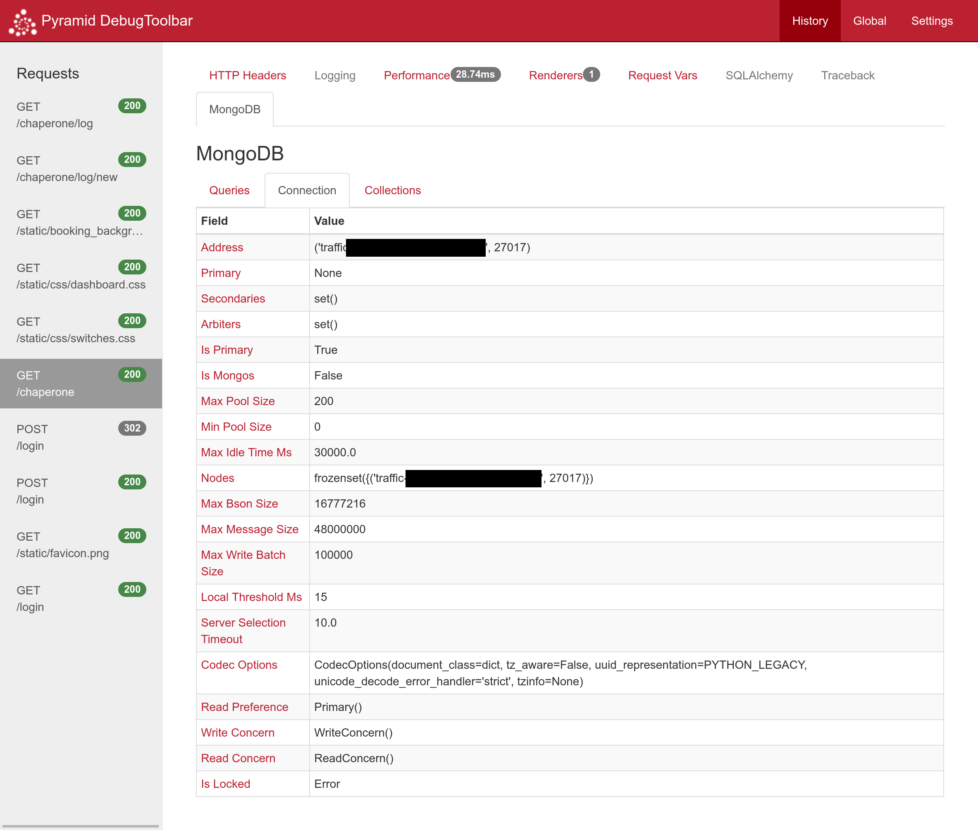Click the Value column header
This screenshot has height=830, width=978.
coord(329,221)
